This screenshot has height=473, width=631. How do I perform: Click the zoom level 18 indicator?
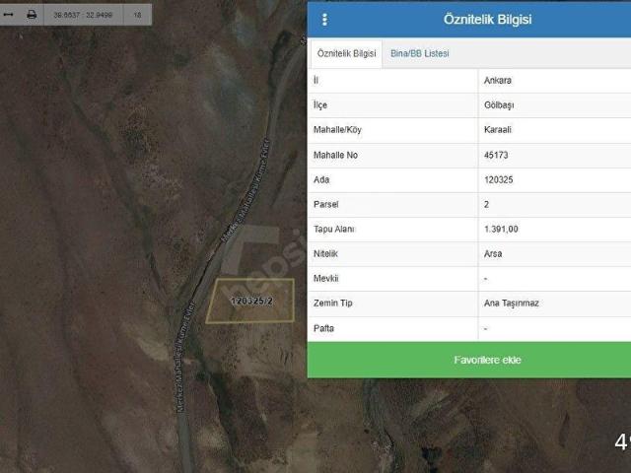click(x=137, y=15)
